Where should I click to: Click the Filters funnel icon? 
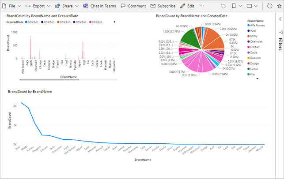(x=280, y=33)
